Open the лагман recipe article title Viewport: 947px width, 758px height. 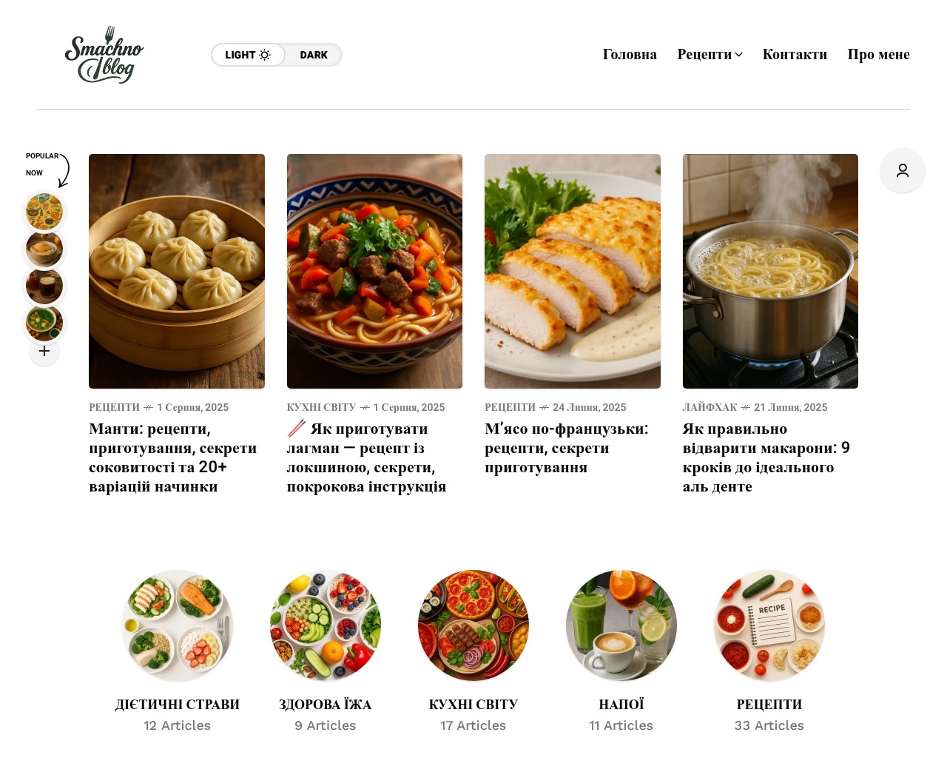(x=367, y=457)
